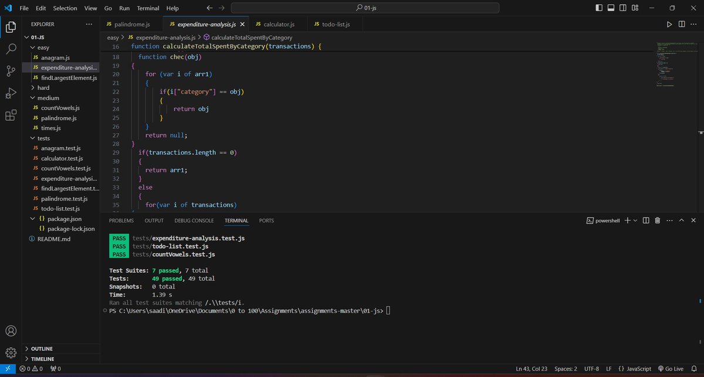Open the Help menu
The width and height of the screenshot is (704, 377).
pos(172,8)
